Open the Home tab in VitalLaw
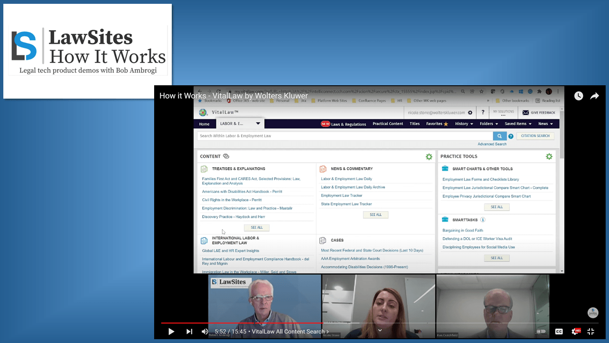The image size is (609, 343). pyautogui.click(x=204, y=124)
